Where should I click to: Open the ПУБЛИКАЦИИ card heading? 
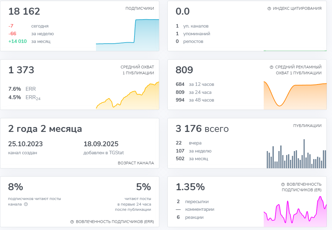(x=307, y=126)
